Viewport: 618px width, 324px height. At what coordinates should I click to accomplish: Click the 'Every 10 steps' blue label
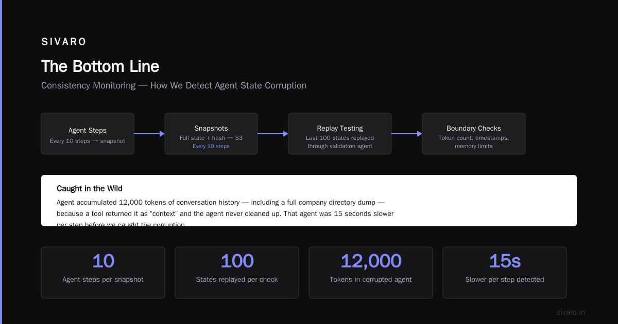(x=211, y=147)
